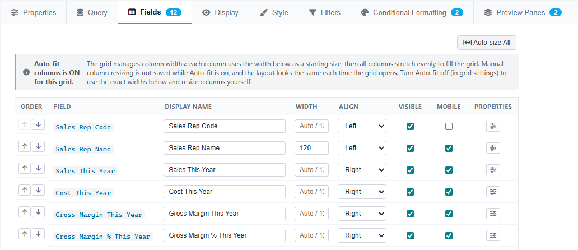Move Gross Margin % This Year row up
The width and height of the screenshot is (578, 250).
[x=25, y=233]
